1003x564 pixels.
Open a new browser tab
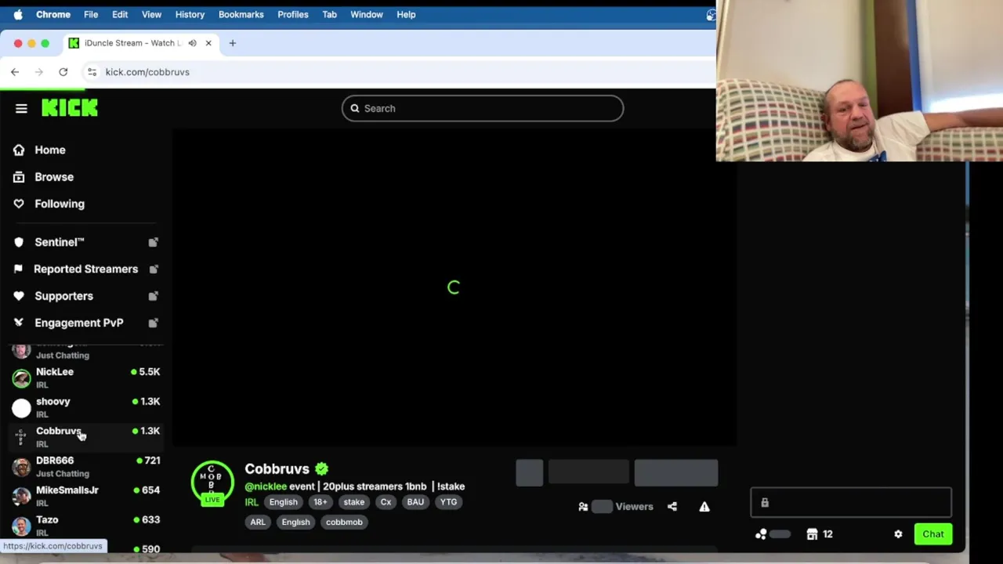(x=232, y=43)
